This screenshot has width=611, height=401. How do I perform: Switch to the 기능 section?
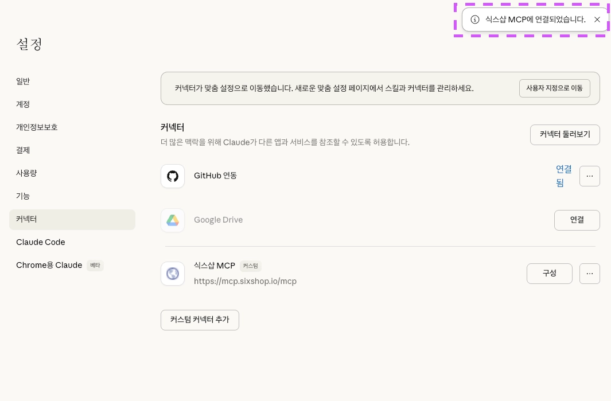(23, 196)
